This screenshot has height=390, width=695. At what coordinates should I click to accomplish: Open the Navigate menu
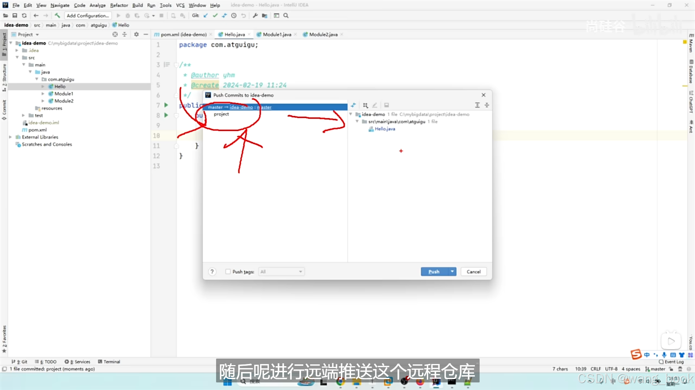click(60, 5)
